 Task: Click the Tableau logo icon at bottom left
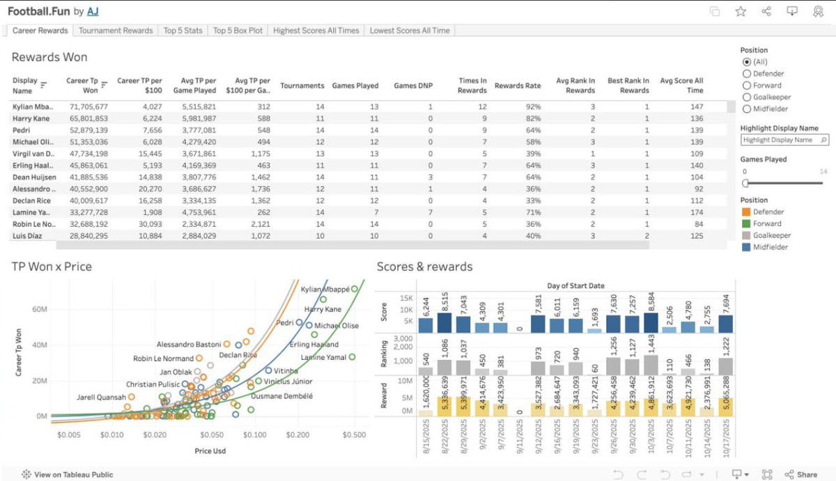(x=26, y=475)
